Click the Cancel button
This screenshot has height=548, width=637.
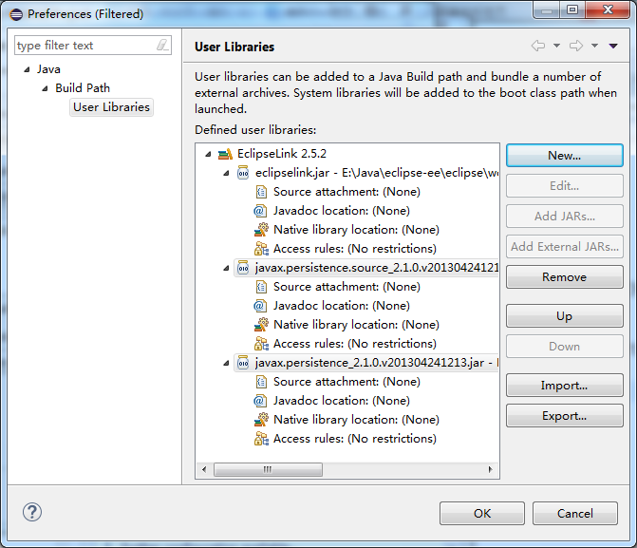click(x=575, y=514)
